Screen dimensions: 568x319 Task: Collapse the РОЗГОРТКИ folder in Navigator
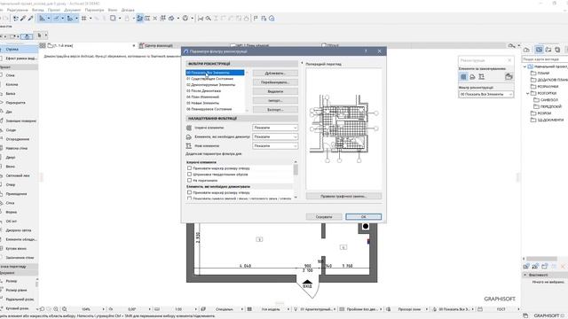[x=528, y=93]
